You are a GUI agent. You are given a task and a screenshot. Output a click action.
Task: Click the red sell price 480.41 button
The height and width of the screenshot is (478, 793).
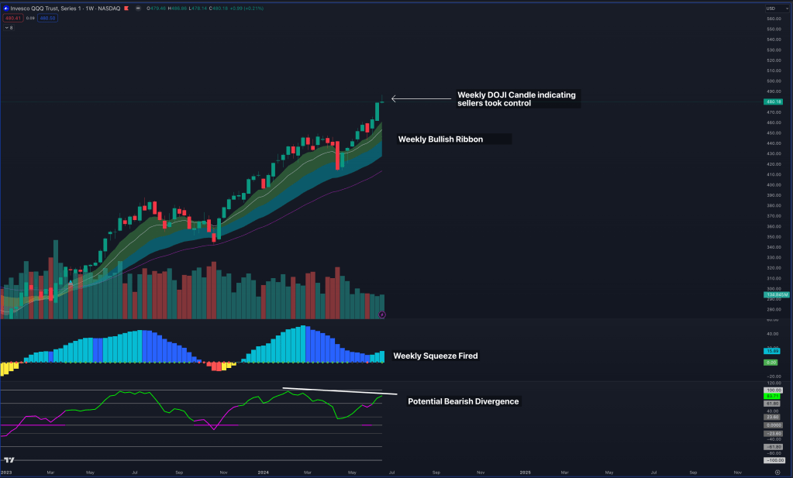tap(13, 18)
